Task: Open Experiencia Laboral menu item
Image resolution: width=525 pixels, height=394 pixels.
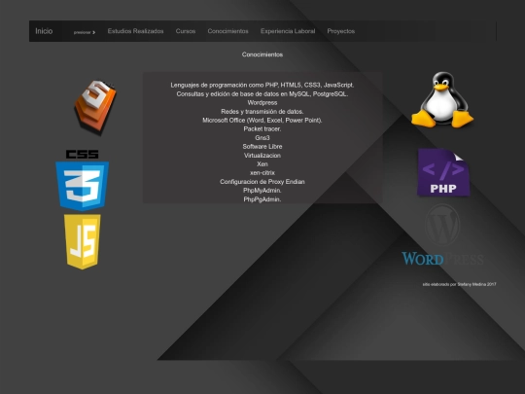Action: tap(288, 31)
